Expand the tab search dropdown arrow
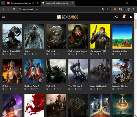The image size is (137, 117). pyautogui.click(x=3, y=3)
